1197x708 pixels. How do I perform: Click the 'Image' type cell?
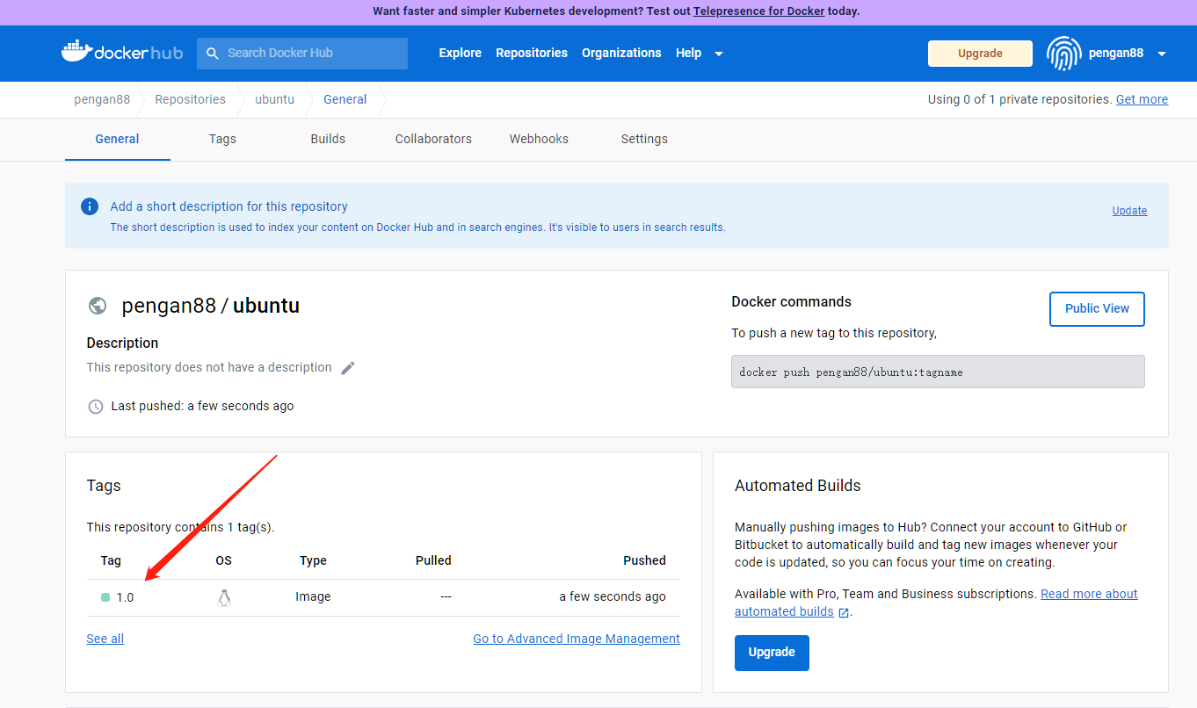tap(313, 596)
